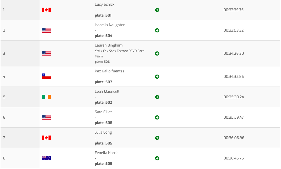The image size is (281, 169).
Task: Click the green plus beside Paz Gallo fuentes
Action: pos(157,77)
